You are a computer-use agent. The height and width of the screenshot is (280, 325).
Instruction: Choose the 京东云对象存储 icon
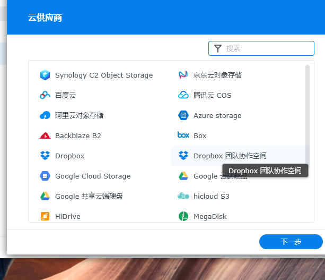click(x=183, y=75)
